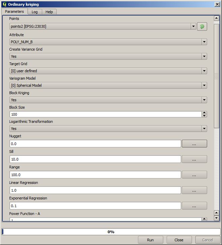Switch to the Log tab

tap(35, 12)
